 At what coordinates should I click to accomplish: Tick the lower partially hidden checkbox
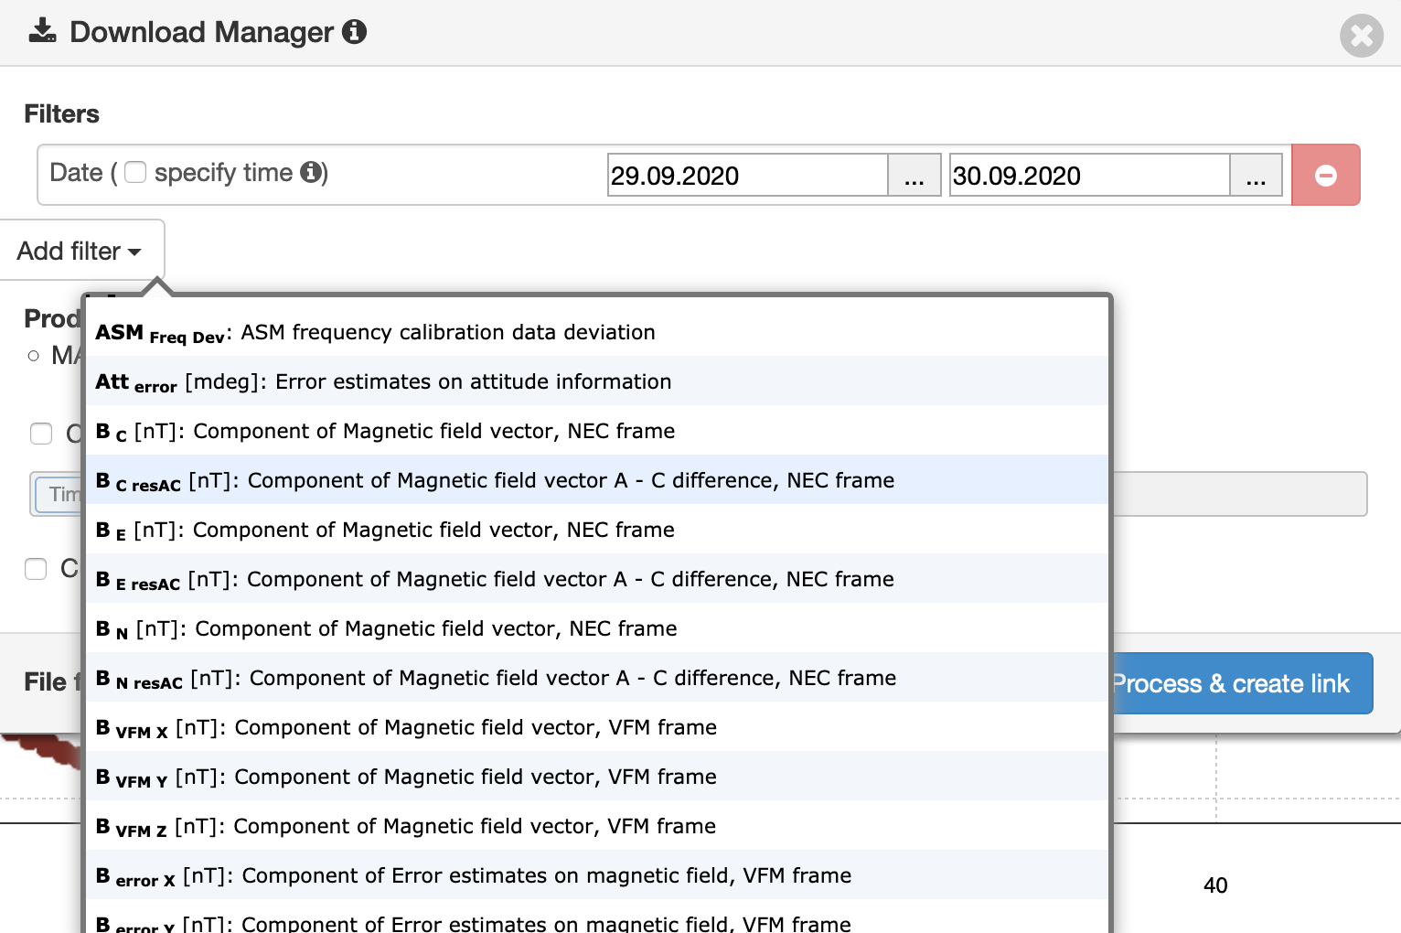point(36,569)
